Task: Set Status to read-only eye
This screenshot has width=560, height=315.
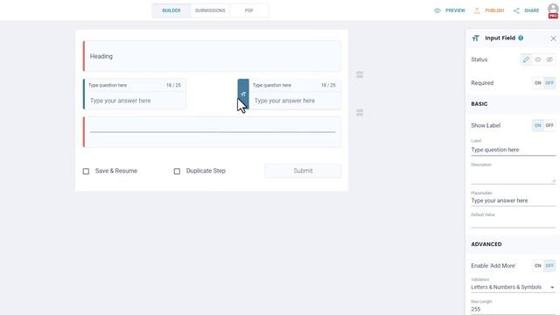Action: tap(538, 59)
